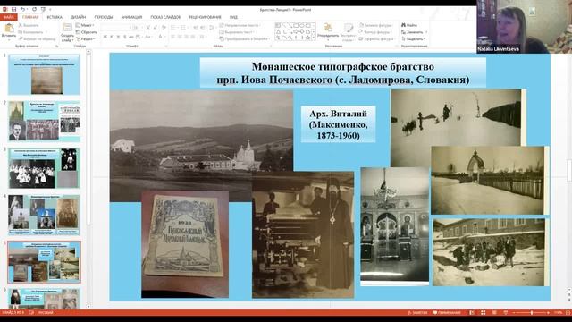Open Shape Effects (Эффекты фигуры) menu

(x=377, y=38)
